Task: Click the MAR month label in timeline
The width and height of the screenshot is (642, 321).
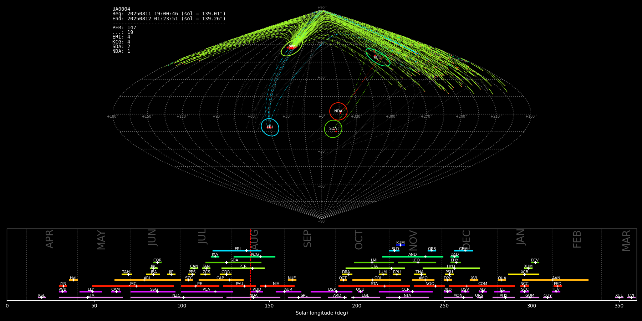Action: click(626, 241)
